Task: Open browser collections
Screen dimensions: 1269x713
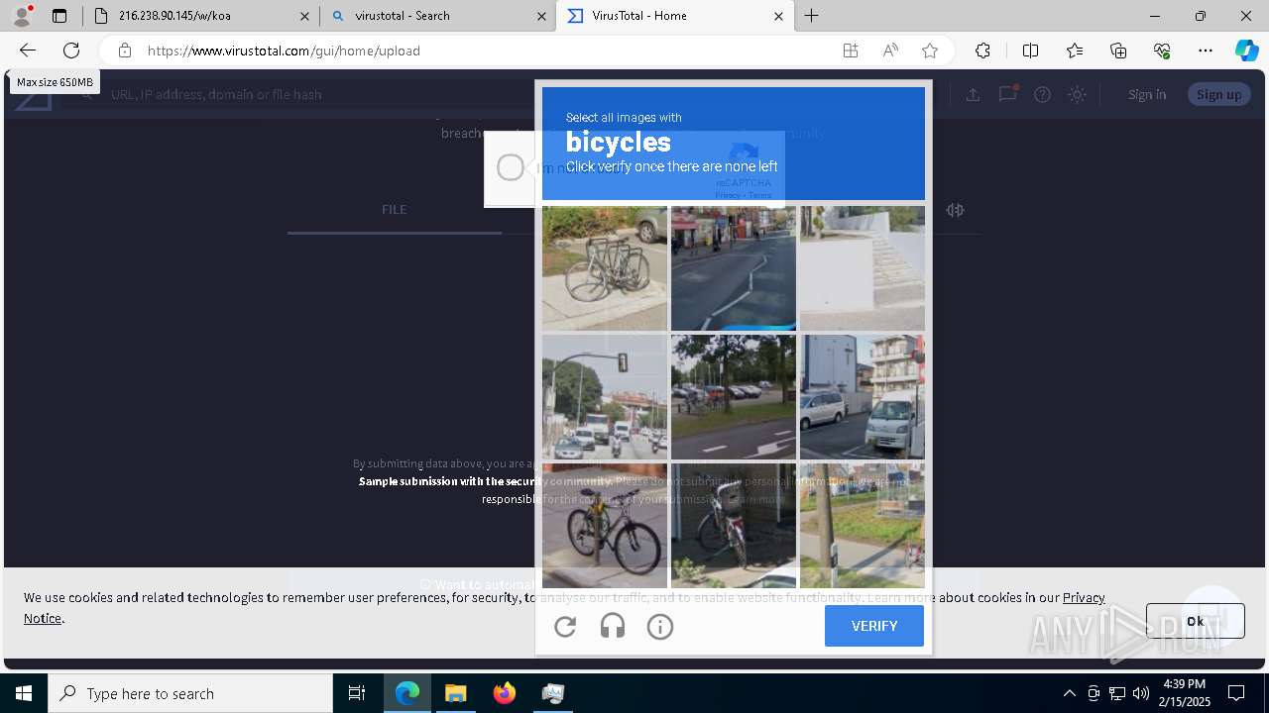Action: click(x=1118, y=51)
